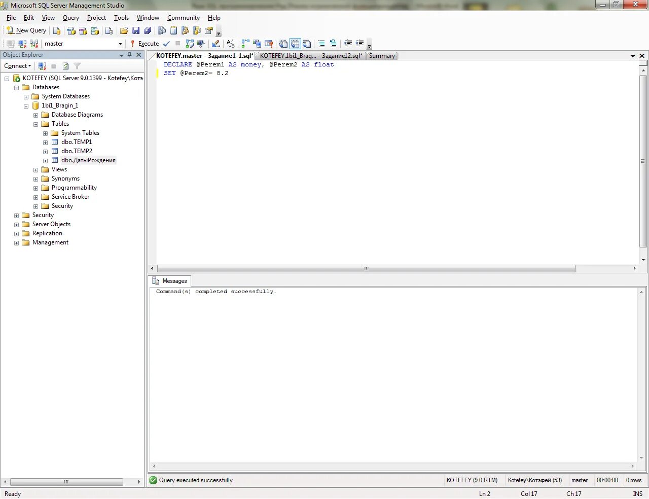
Task: Select the dbo.TEMP2 table
Action: tap(77, 151)
